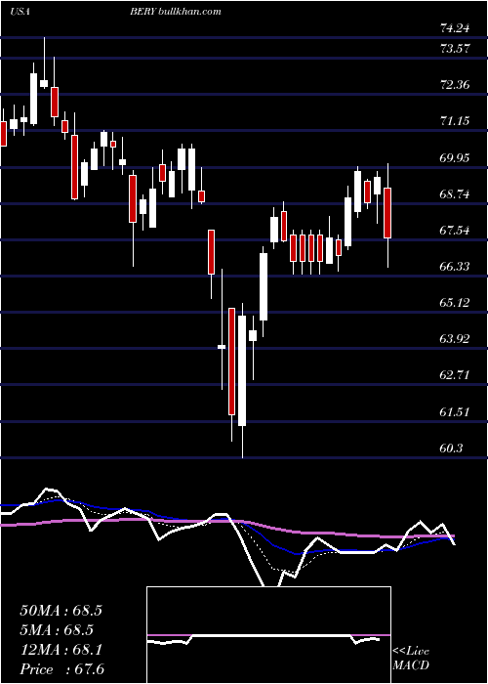Click the 62.71 price axis label
The height and width of the screenshot is (684, 488).
coord(455,375)
